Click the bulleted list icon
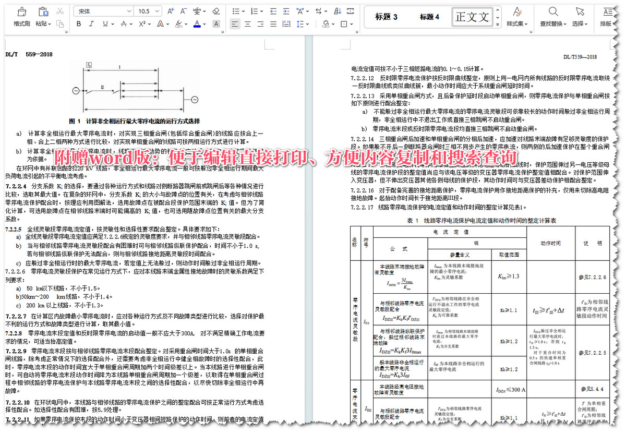 coord(235,10)
